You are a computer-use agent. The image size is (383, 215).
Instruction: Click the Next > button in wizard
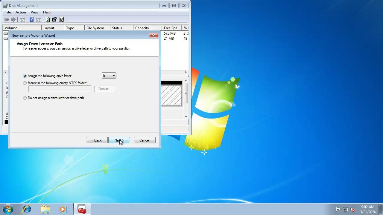click(x=119, y=140)
